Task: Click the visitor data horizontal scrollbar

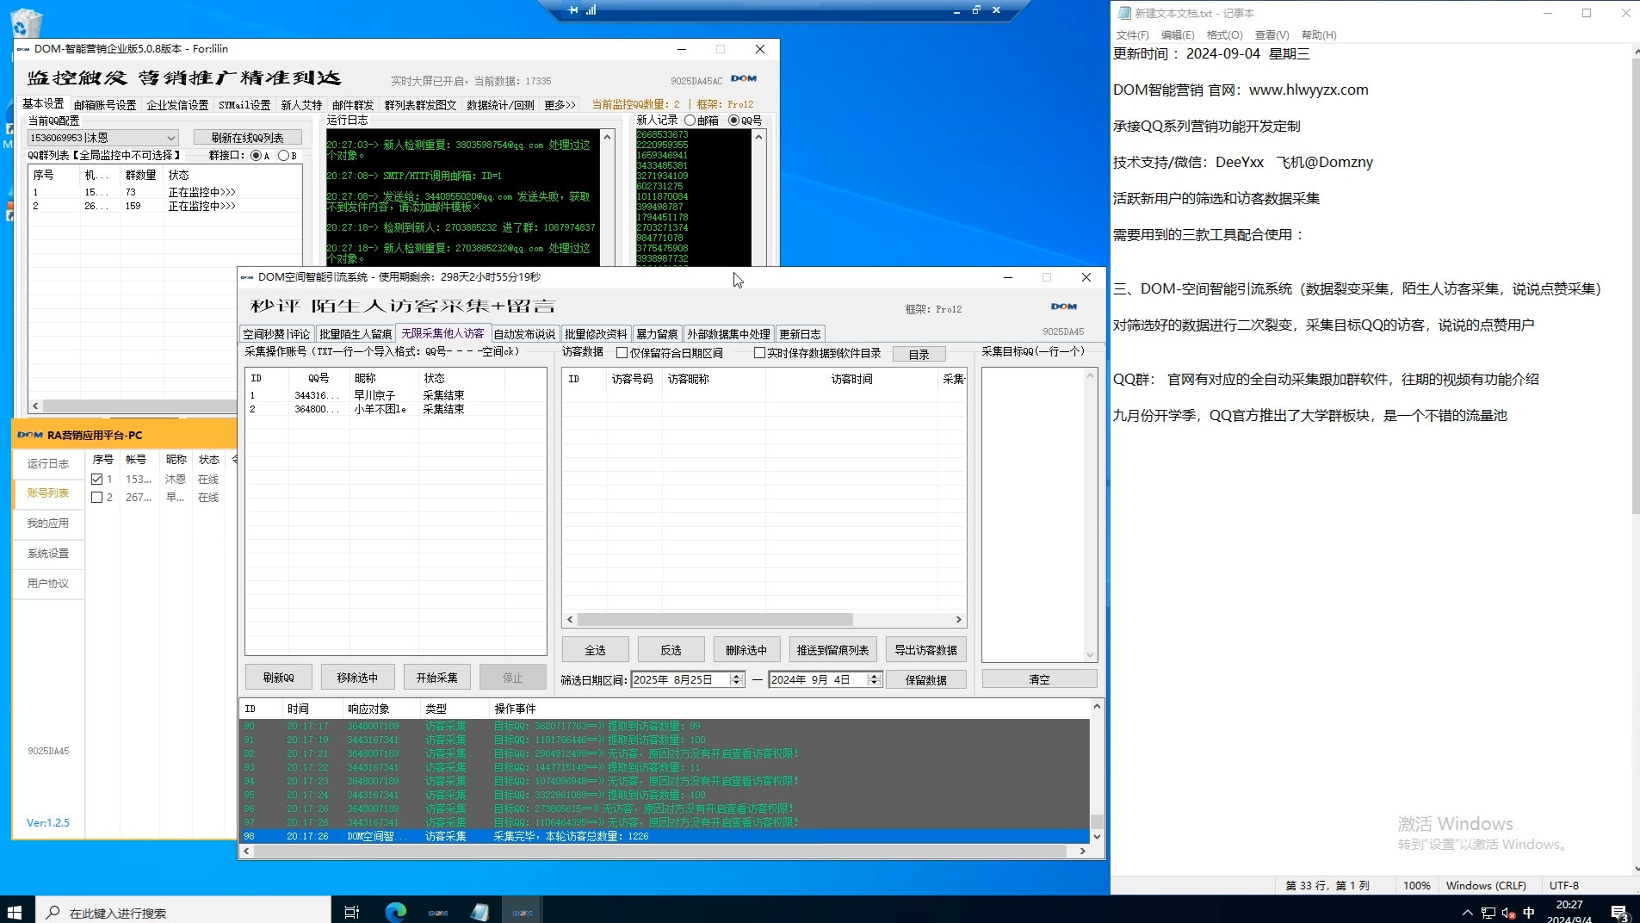Action: (x=715, y=620)
